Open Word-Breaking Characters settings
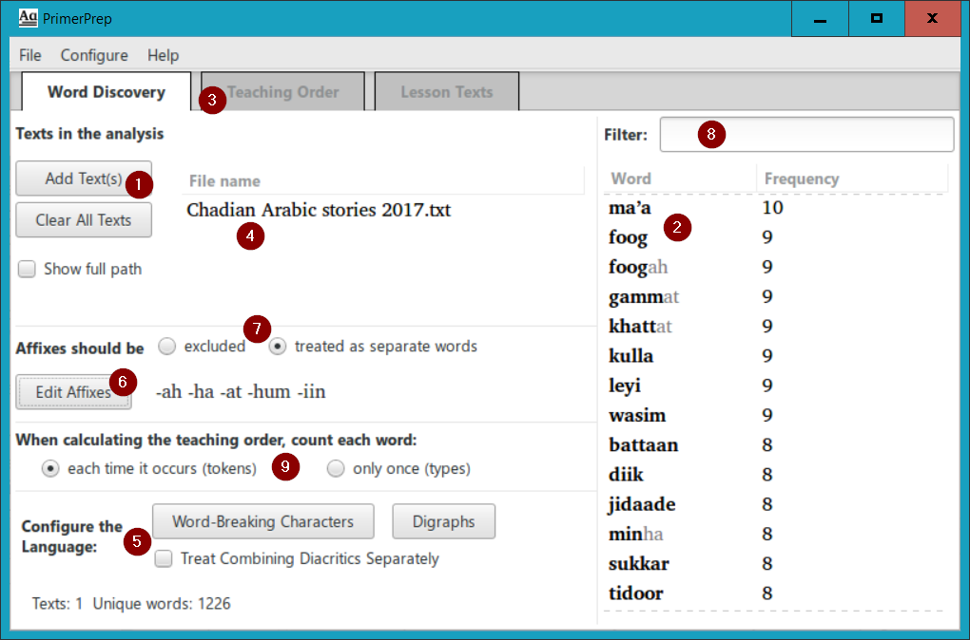The image size is (970, 640). coord(262,520)
